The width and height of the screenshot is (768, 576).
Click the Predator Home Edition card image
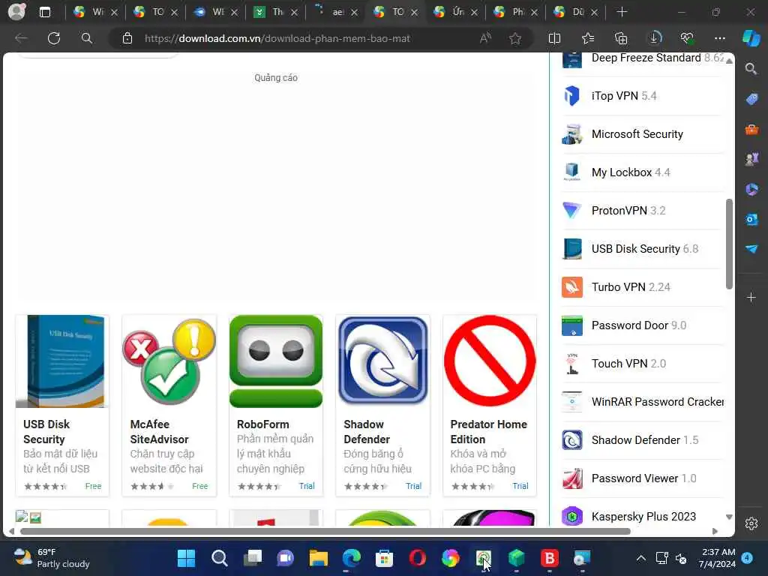[x=489, y=361]
